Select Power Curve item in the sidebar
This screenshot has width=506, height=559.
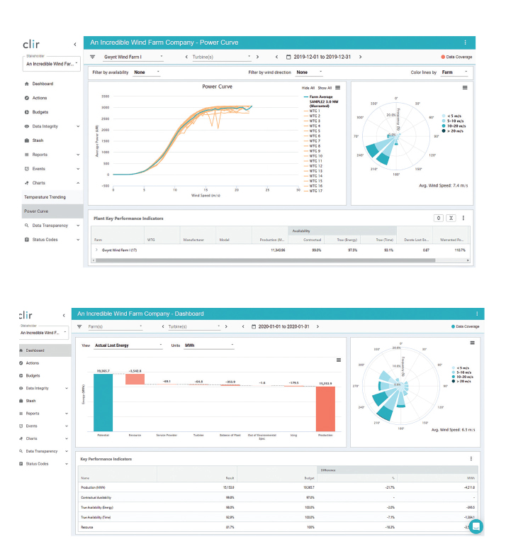click(52, 211)
